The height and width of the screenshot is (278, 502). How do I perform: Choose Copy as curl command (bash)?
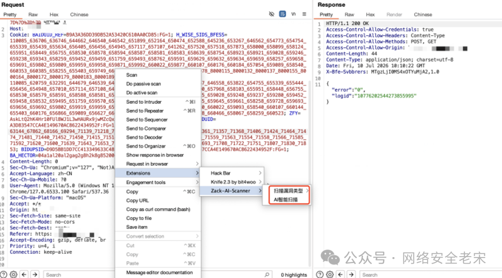point(158,209)
